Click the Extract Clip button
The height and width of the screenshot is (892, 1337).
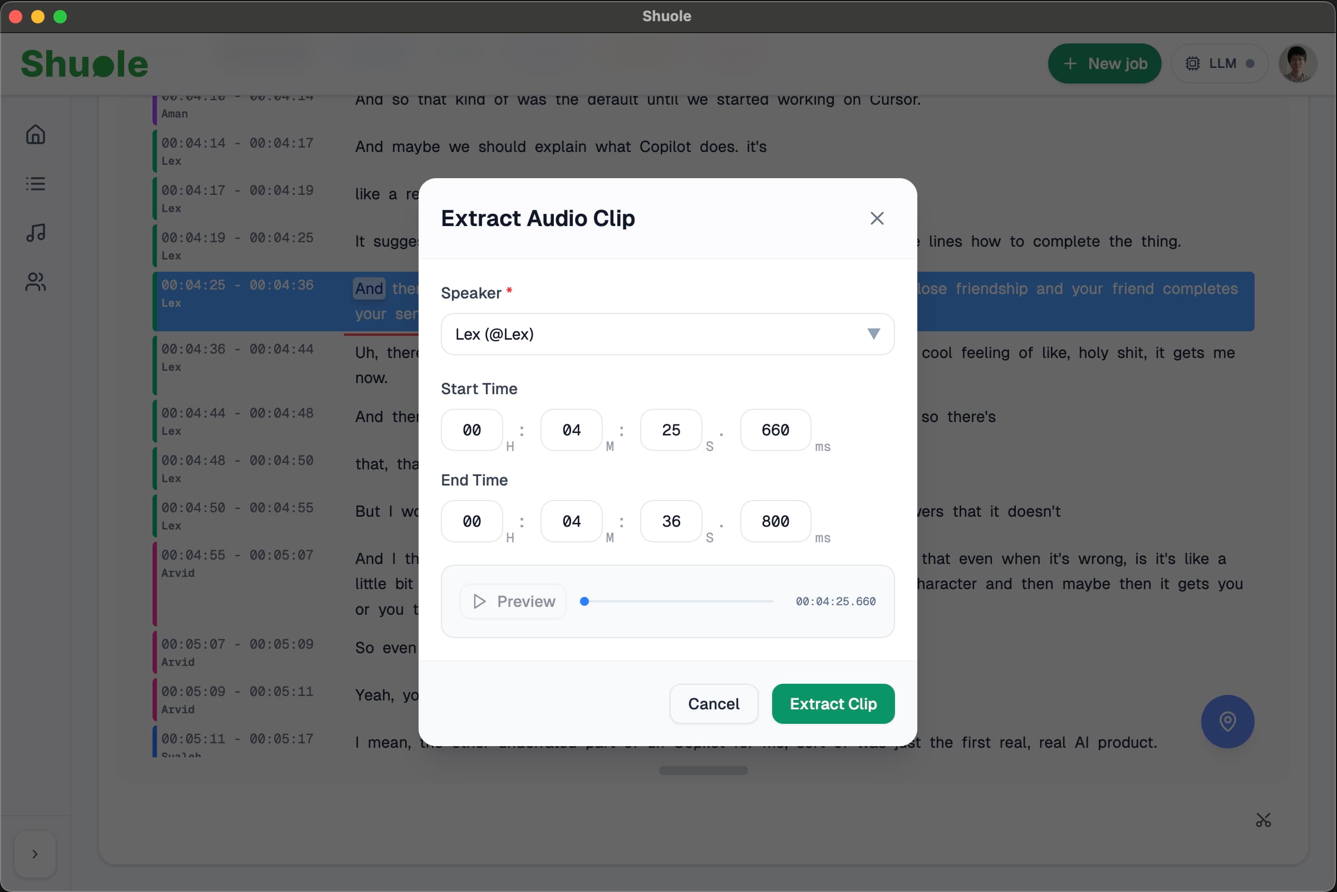(x=833, y=704)
